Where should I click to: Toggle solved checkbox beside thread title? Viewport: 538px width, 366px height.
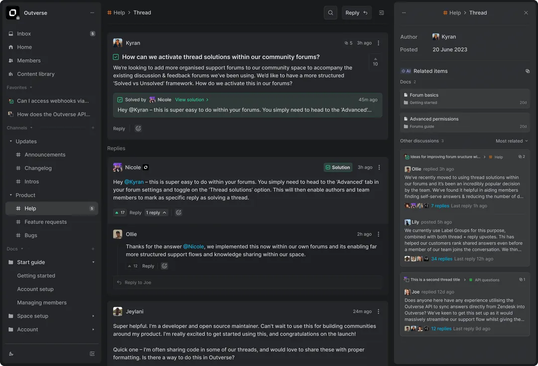click(x=116, y=57)
